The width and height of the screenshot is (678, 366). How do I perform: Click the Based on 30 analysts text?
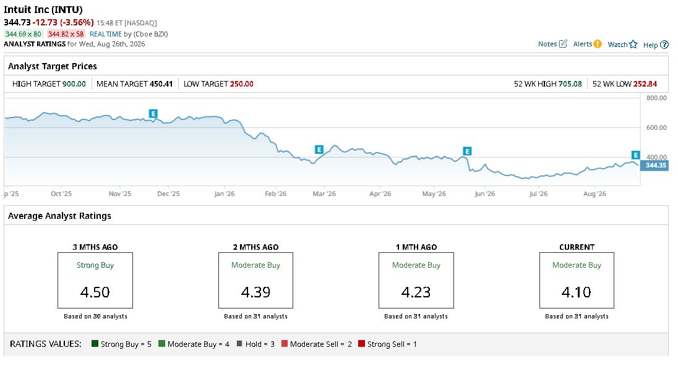click(95, 317)
